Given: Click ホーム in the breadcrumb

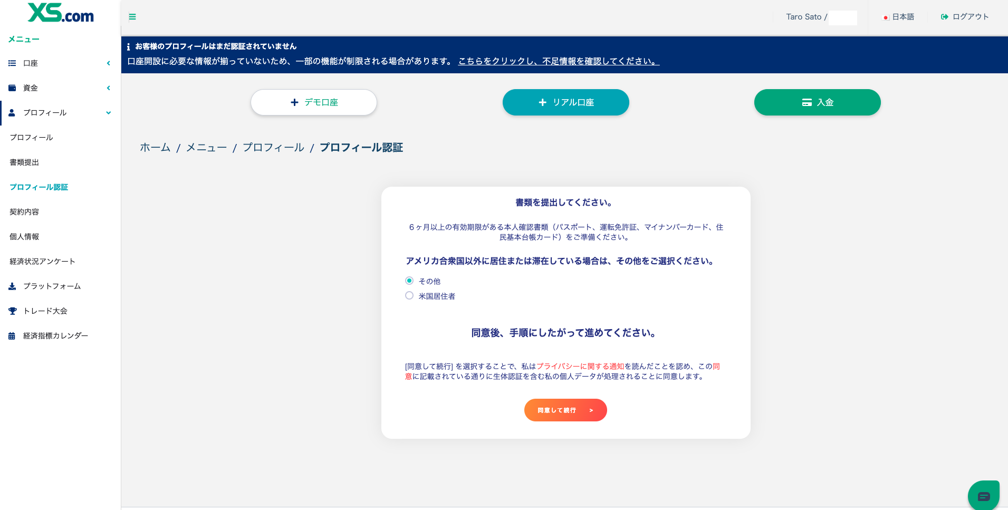Looking at the screenshot, I should [x=155, y=148].
